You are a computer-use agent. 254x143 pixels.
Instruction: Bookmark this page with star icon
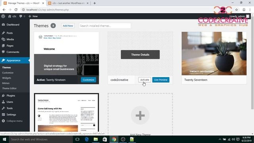point(237,10)
